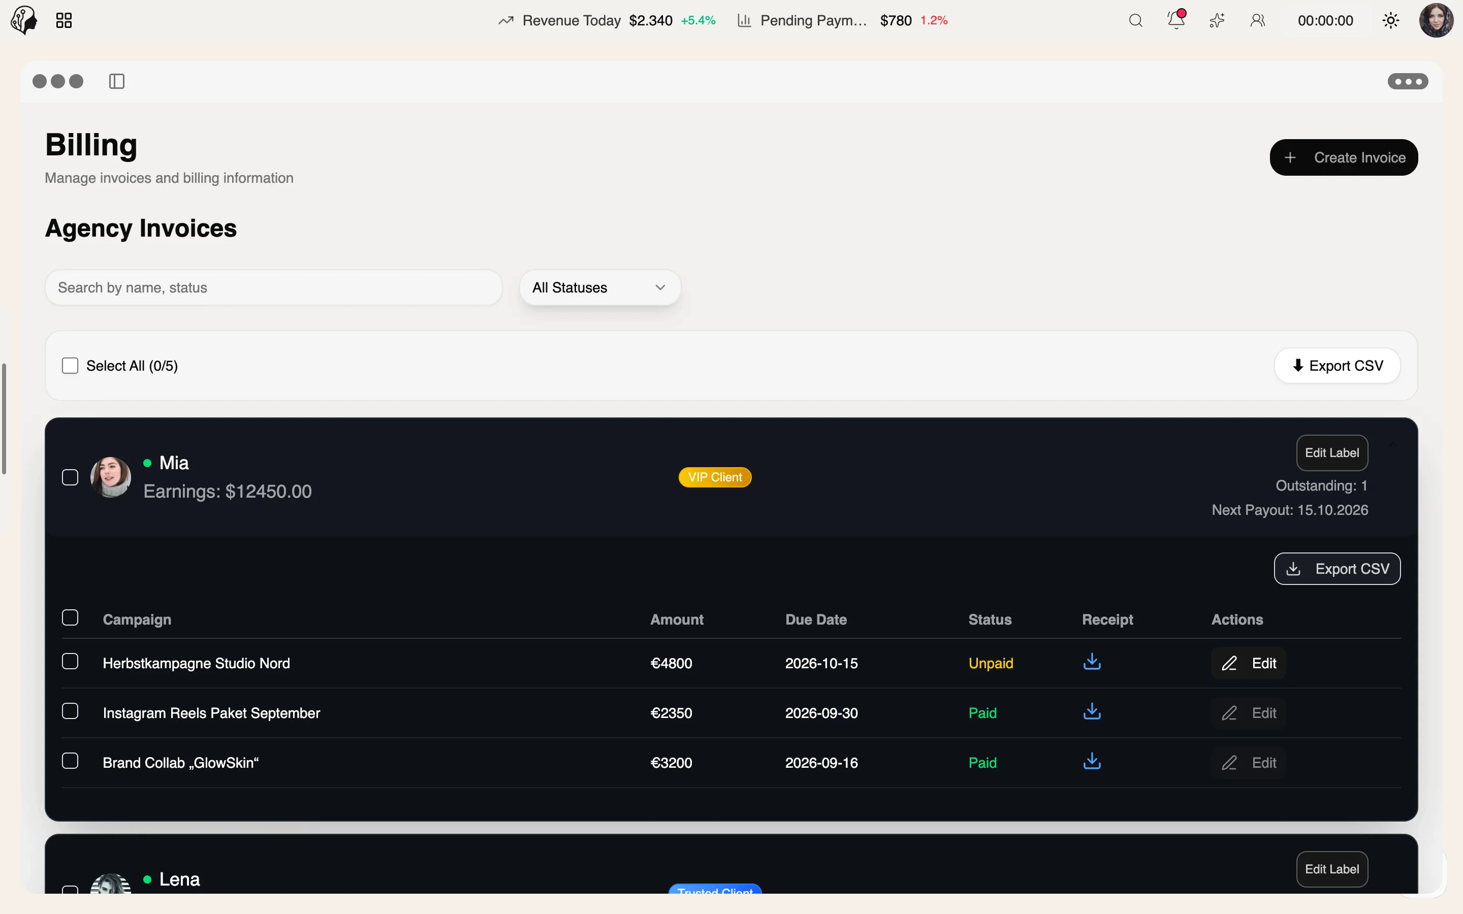
Task: Click the left page scrollbar
Action: (4, 419)
